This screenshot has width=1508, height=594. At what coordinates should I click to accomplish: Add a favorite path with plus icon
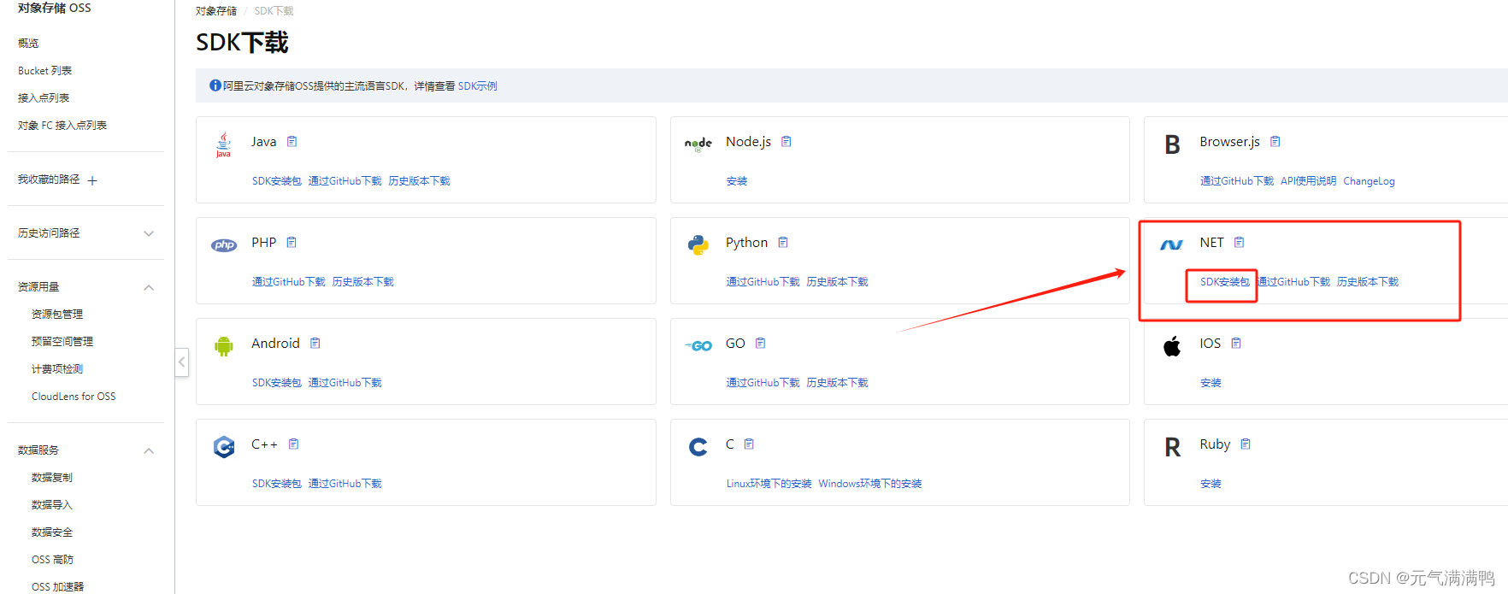[x=92, y=180]
